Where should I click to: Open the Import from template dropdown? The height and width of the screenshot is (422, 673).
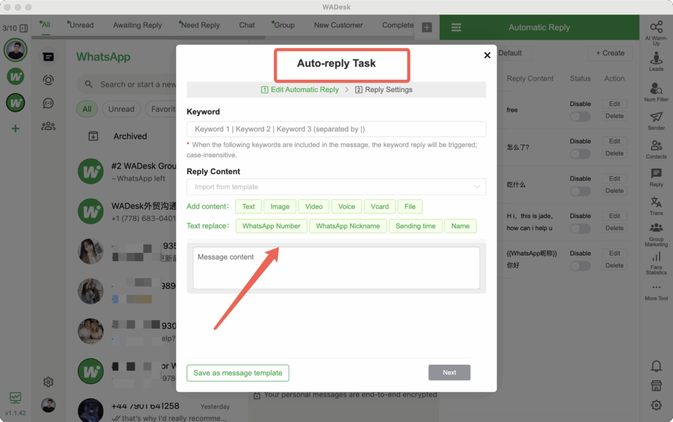pyautogui.click(x=336, y=187)
